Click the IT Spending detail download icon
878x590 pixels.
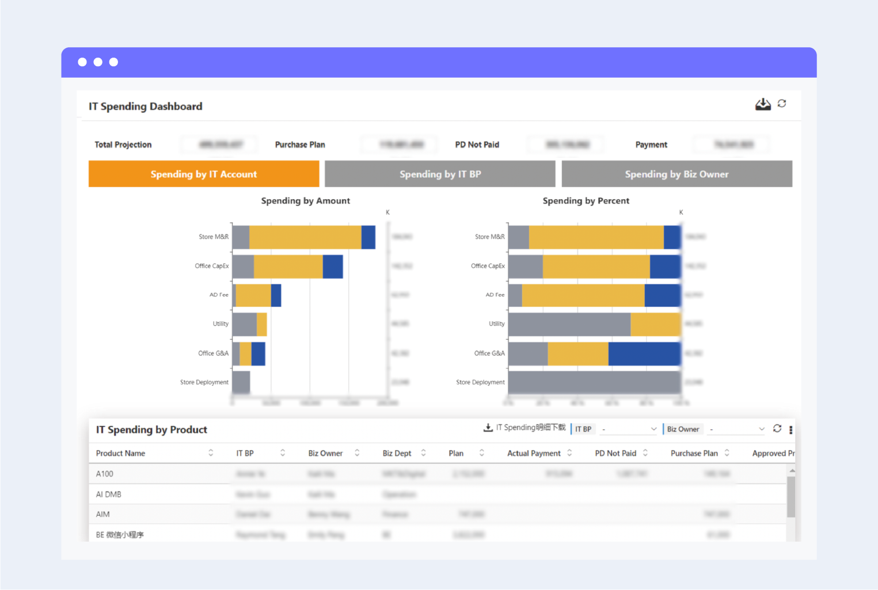[488, 428]
